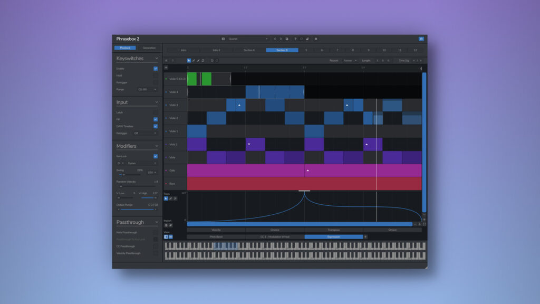Collapse the Passthrough section
This screenshot has height=304, width=540.
[157, 223]
